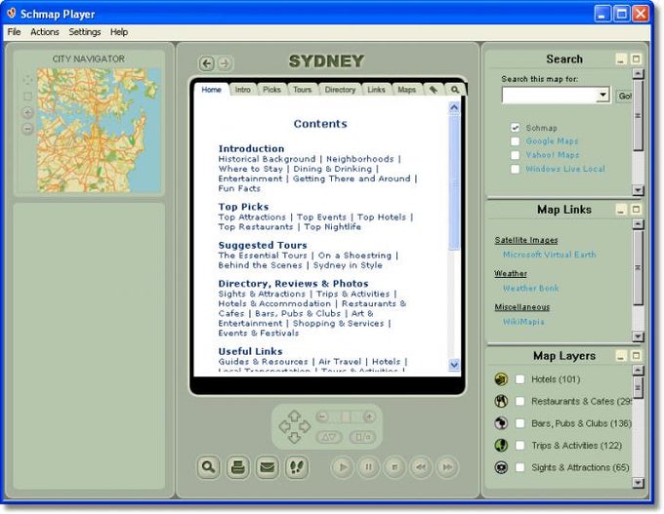Viewport: 664px width, 514px height.
Task: Open the Help menu
Action: [x=119, y=32]
